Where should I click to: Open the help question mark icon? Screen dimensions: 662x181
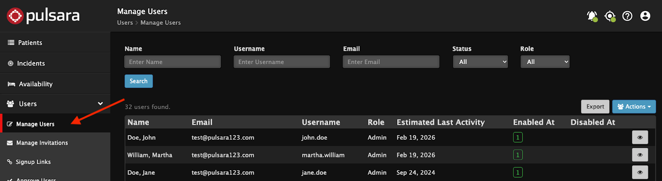click(x=627, y=16)
